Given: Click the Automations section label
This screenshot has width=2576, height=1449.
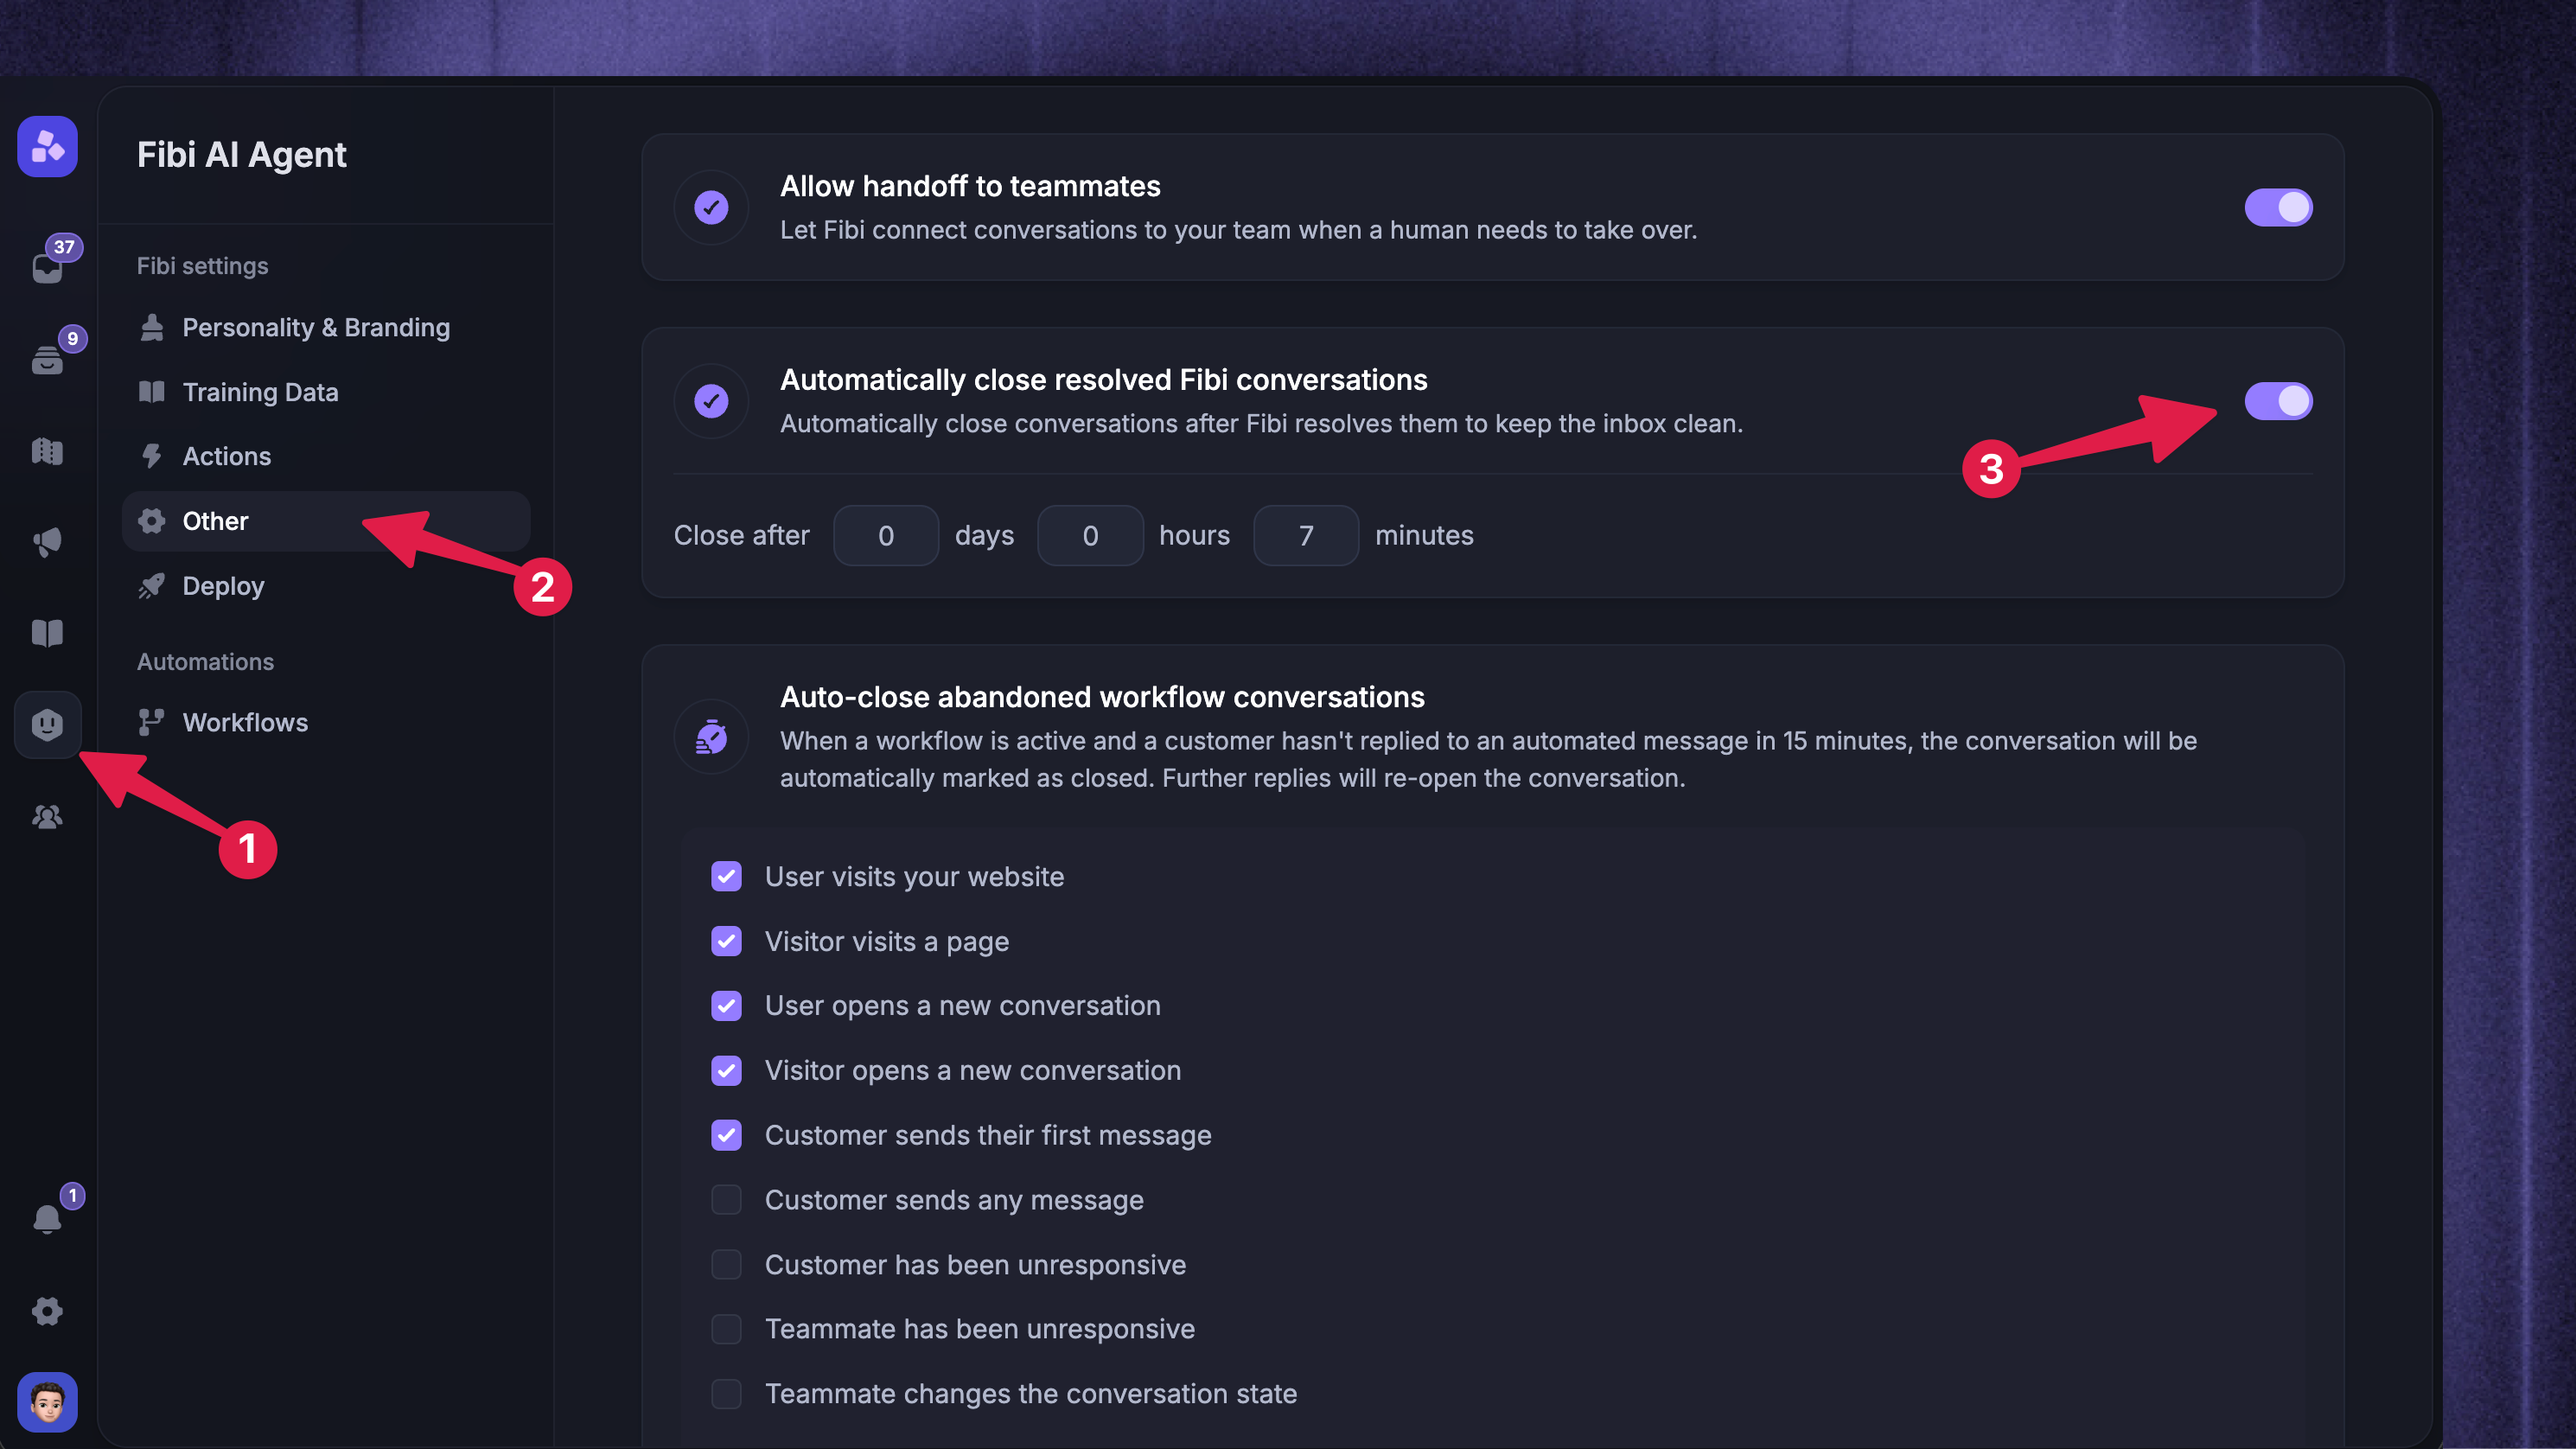Looking at the screenshot, I should [206, 662].
